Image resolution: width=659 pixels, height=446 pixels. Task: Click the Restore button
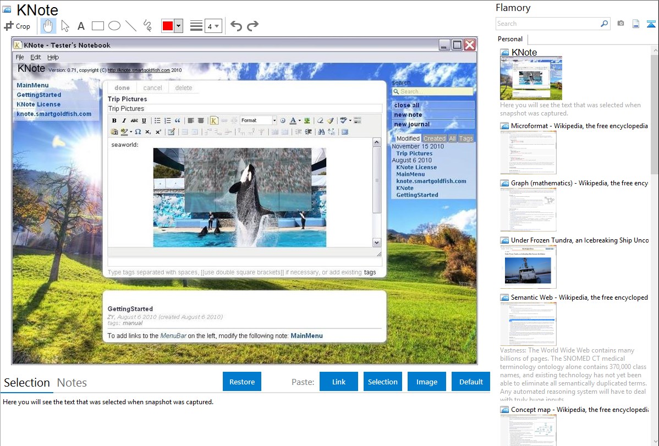242,382
